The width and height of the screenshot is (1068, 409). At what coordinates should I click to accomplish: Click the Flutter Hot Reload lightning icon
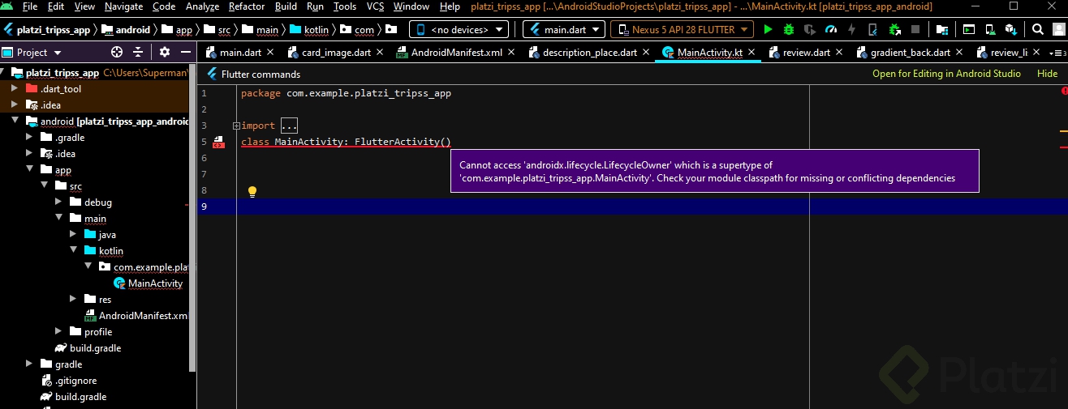pos(851,29)
